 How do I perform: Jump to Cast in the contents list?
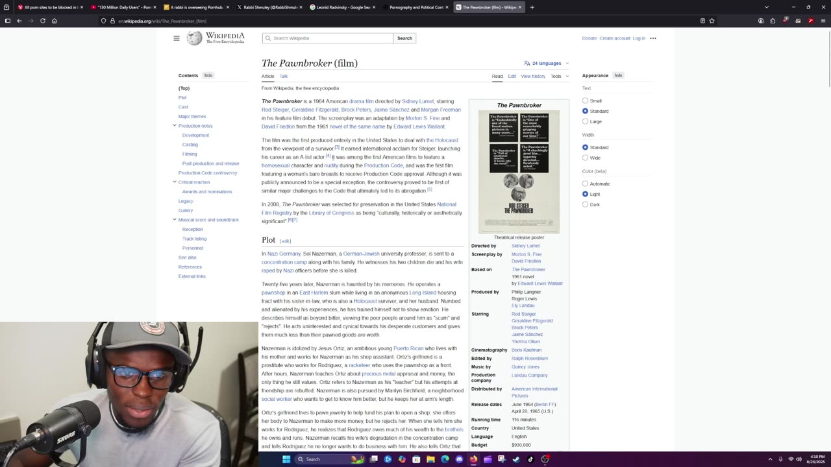point(183,107)
